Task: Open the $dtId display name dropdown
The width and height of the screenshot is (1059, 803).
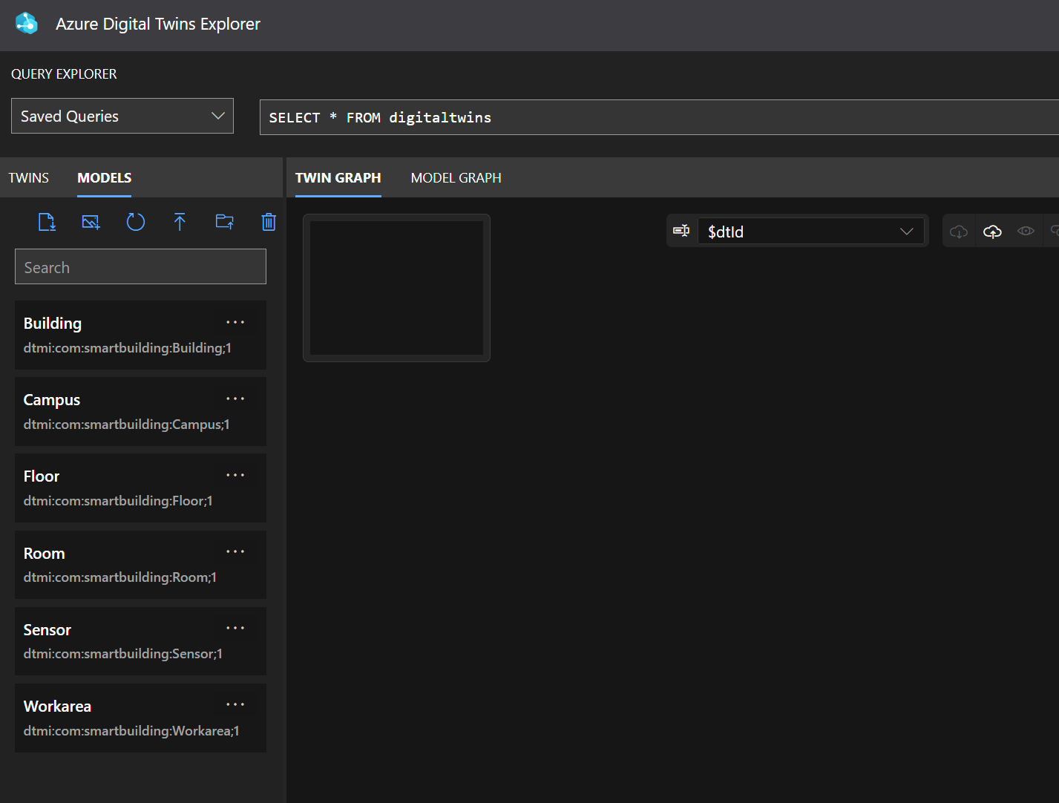Action: [x=810, y=232]
